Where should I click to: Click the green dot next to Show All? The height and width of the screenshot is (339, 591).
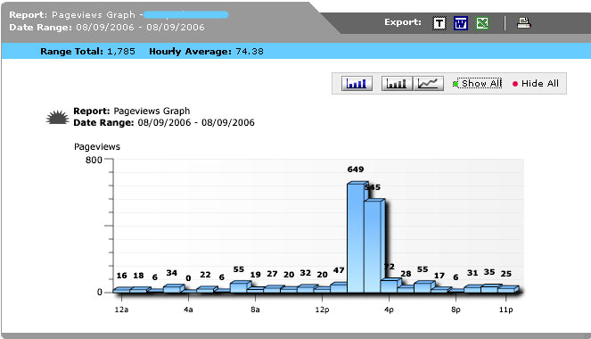[x=456, y=84]
